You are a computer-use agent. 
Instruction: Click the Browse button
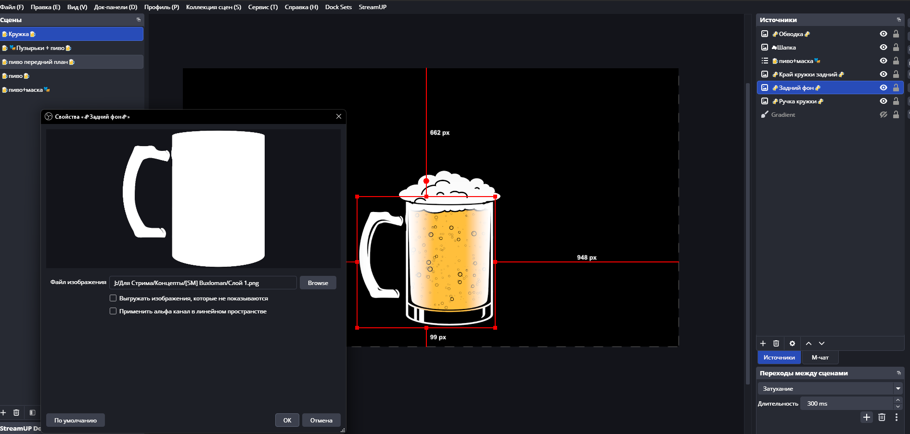tap(318, 283)
